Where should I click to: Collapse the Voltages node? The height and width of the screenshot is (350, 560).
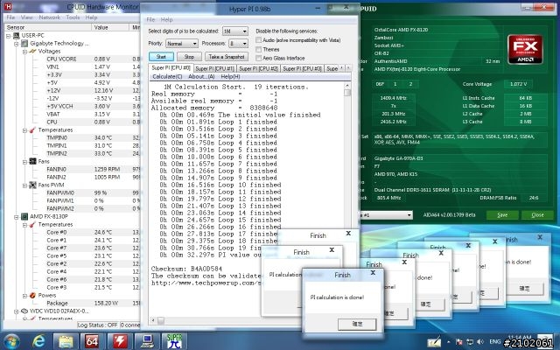(24, 52)
